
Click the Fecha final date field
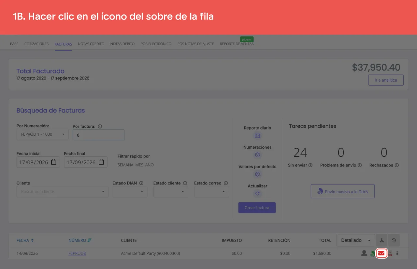click(86, 162)
